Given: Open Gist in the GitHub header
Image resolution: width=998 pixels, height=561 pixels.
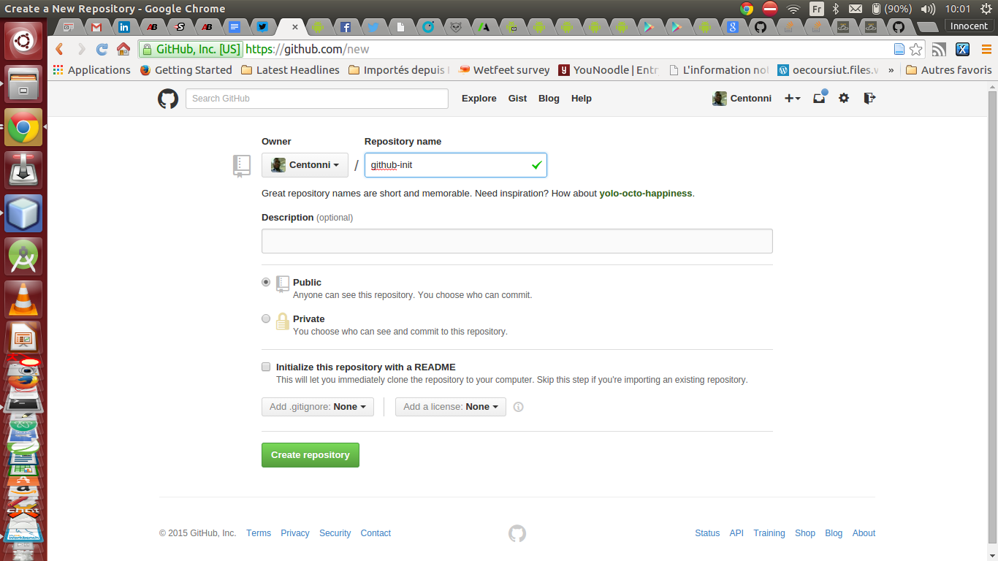Looking at the screenshot, I should (x=517, y=99).
